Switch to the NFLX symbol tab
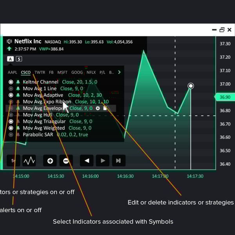 [x=91, y=72]
